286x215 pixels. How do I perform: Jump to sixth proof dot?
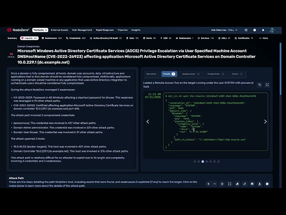pyautogui.click(x=214, y=162)
